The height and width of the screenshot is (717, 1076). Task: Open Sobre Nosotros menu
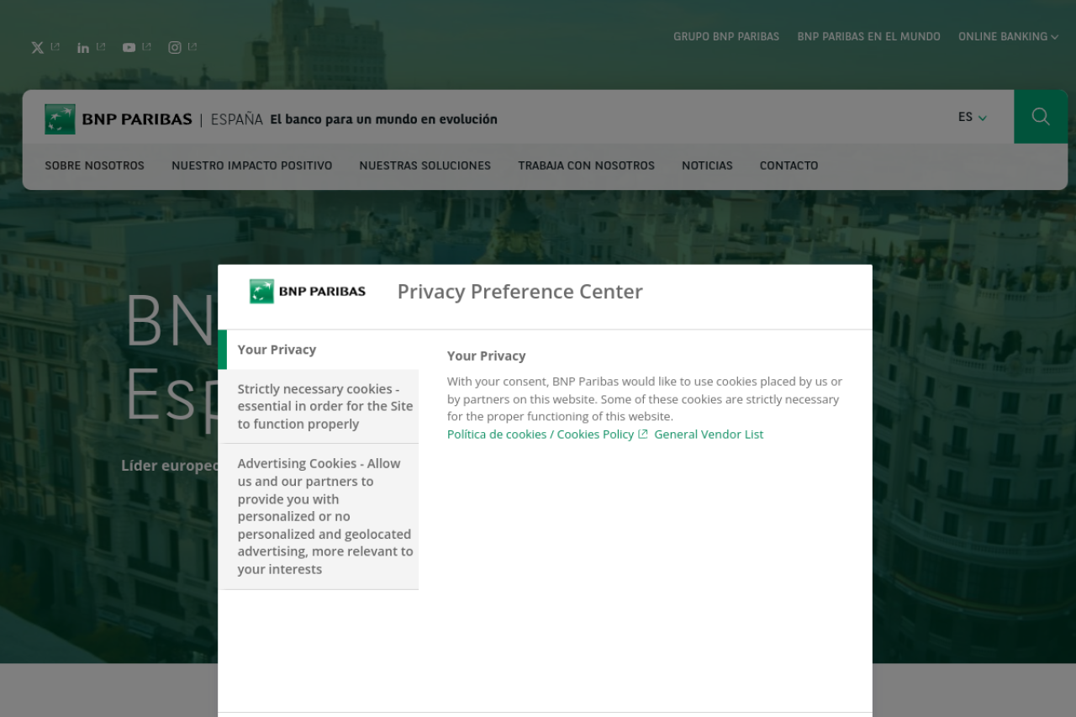point(95,166)
